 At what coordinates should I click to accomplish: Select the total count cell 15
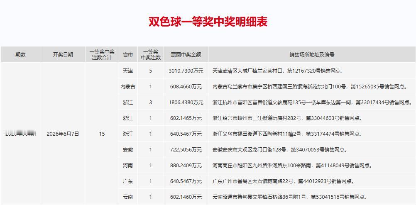point(102,134)
